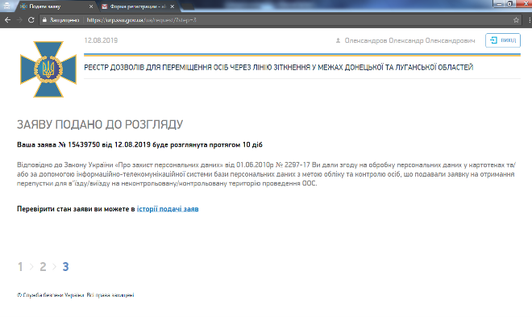The width and height of the screenshot is (532, 317).
Task: Bookmark this page with the star icon
Action: click(x=516, y=20)
